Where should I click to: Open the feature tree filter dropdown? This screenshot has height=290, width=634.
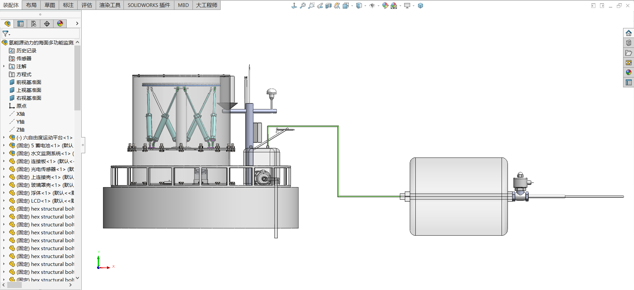6,34
